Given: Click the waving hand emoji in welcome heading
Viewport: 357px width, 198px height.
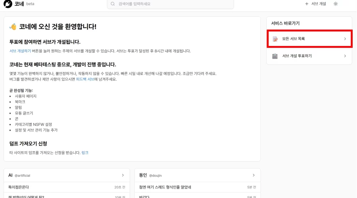Looking at the screenshot, I should click(x=13, y=27).
